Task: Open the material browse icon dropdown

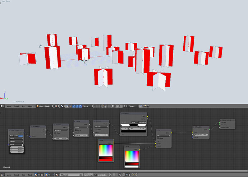Action: click(x=58, y=175)
